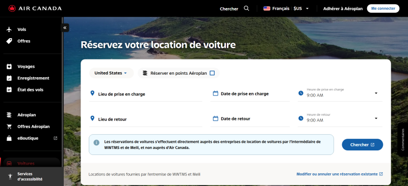
Task: Click the Date de retour field
Action: point(250,119)
